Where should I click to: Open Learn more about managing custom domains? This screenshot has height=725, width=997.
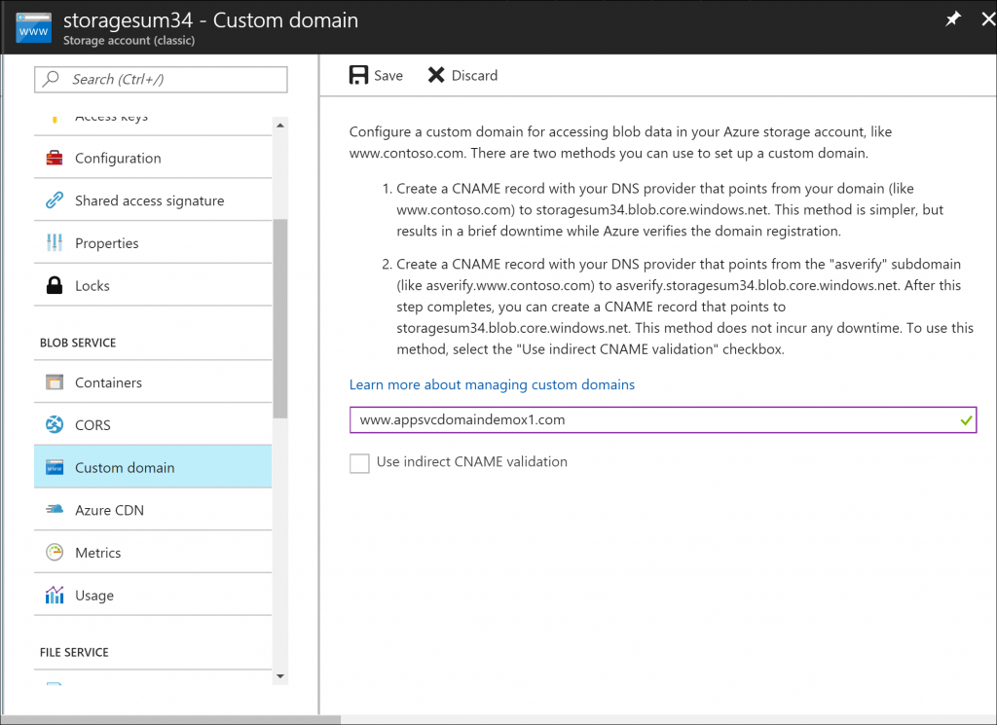tap(492, 384)
